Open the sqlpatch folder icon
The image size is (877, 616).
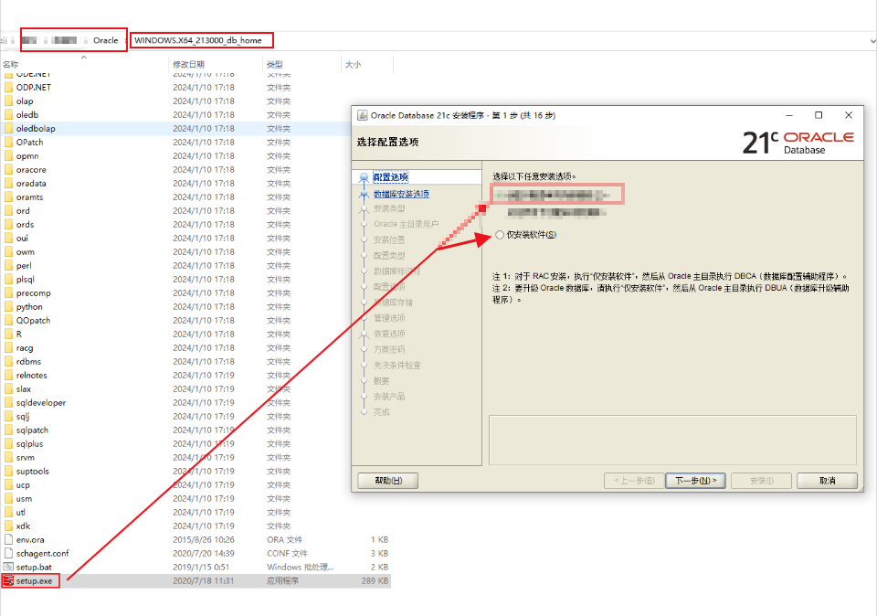[8, 430]
